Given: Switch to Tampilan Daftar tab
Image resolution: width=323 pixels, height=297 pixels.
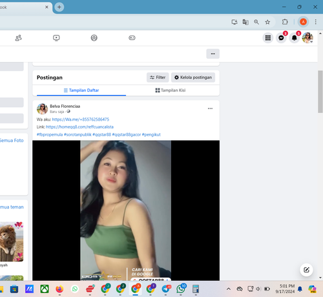Looking at the screenshot, I should 81,90.
